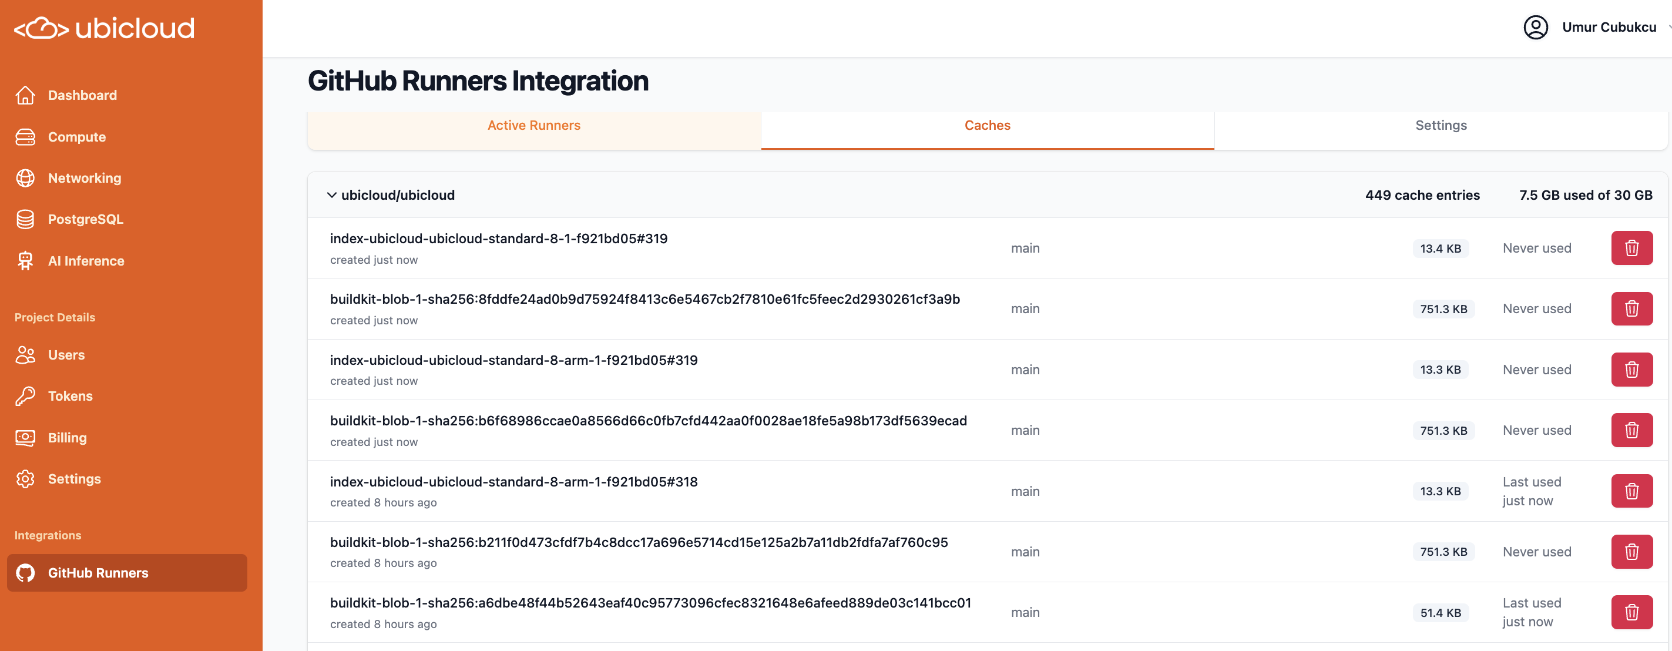Click the GitHub octocat icon
Screen dimensions: 1672x651
[25, 572]
